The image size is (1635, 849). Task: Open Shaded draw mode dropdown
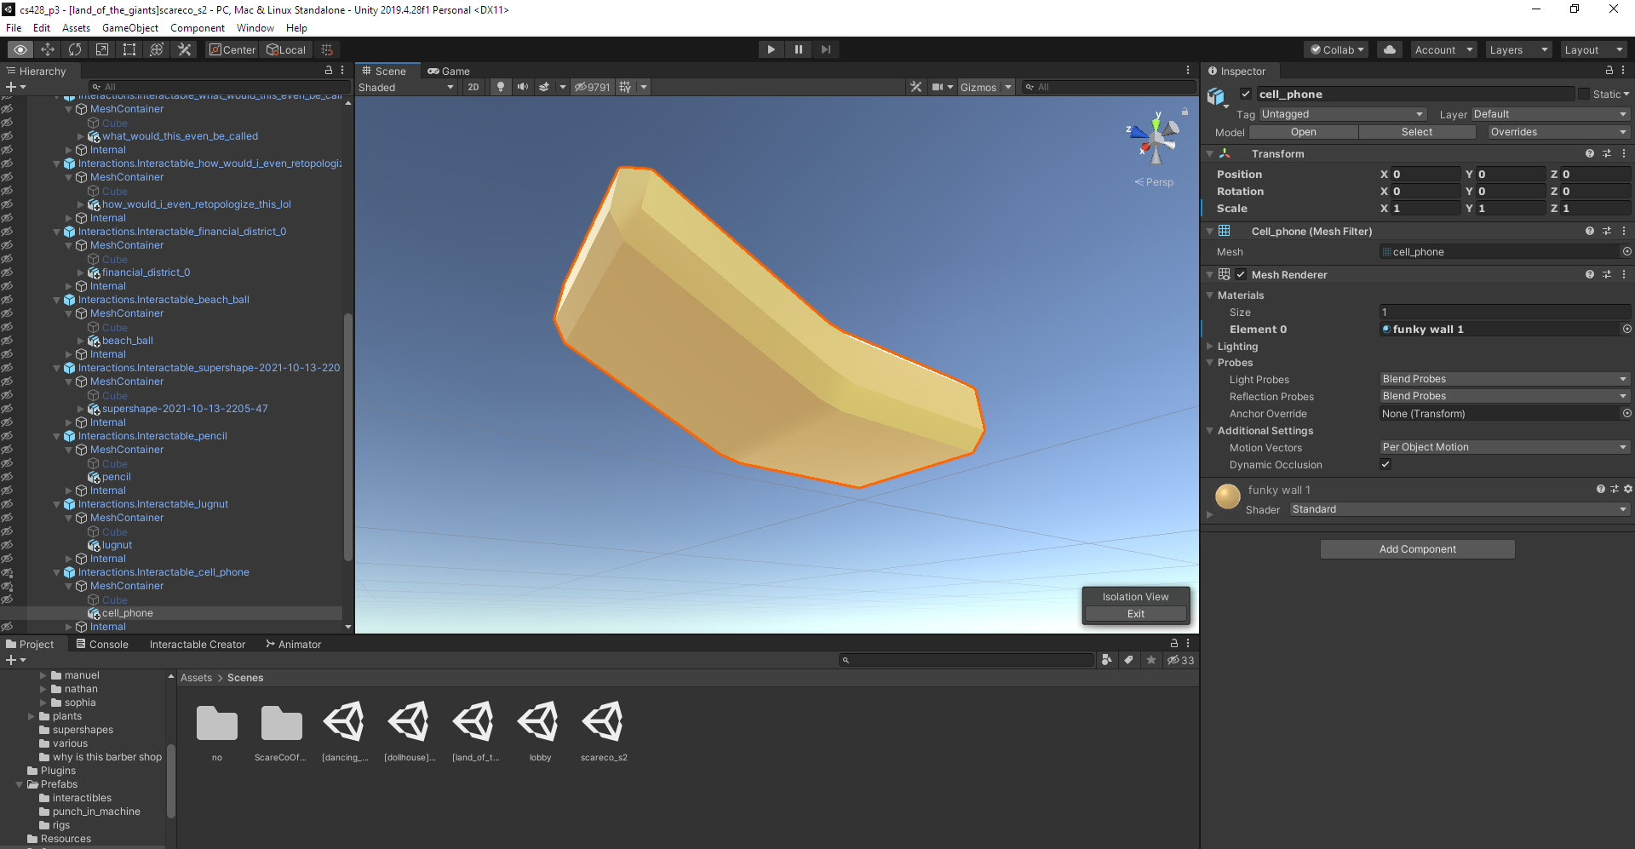(x=406, y=87)
